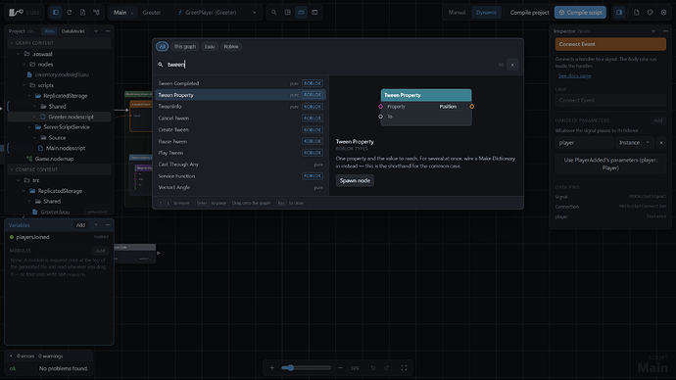Click the undo arrow in bottom bar
The width and height of the screenshot is (676, 380).
[373, 368]
